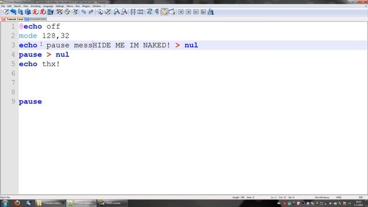Open the ? help menu
Screen dimensions: 368x207
click(104, 6)
